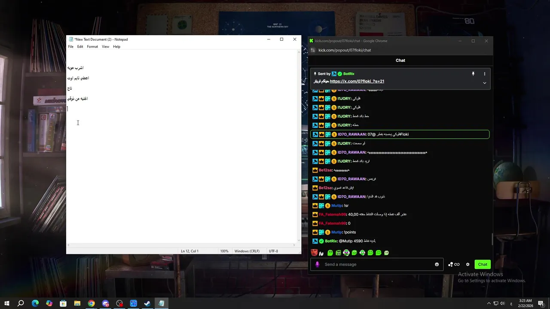Viewport: 550px width, 309px height.
Task: Open the Windows Start menu
Action: pos(7,303)
